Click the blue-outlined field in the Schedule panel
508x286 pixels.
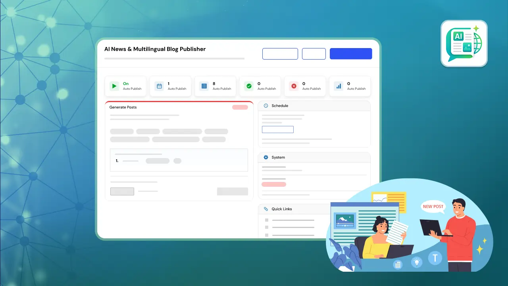point(278,129)
